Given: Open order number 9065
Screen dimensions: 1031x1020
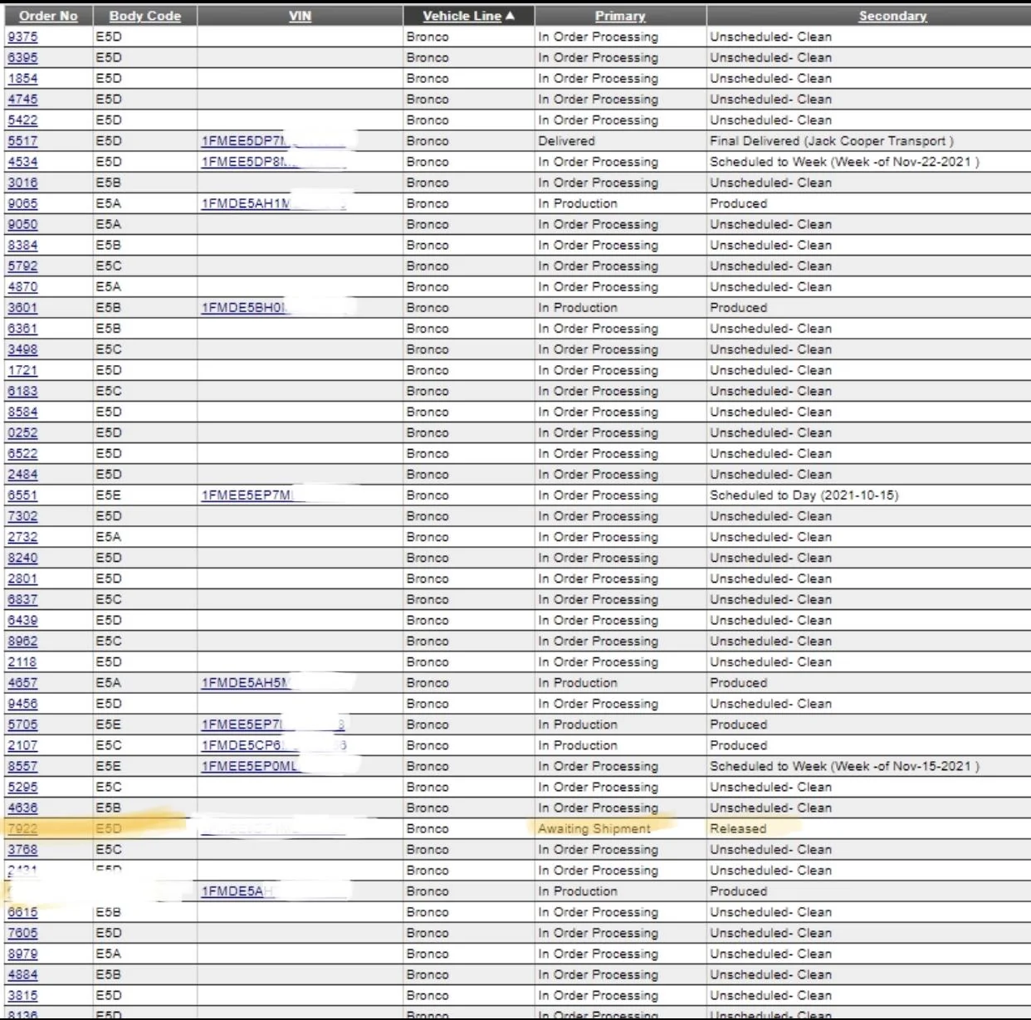Looking at the screenshot, I should [22, 203].
